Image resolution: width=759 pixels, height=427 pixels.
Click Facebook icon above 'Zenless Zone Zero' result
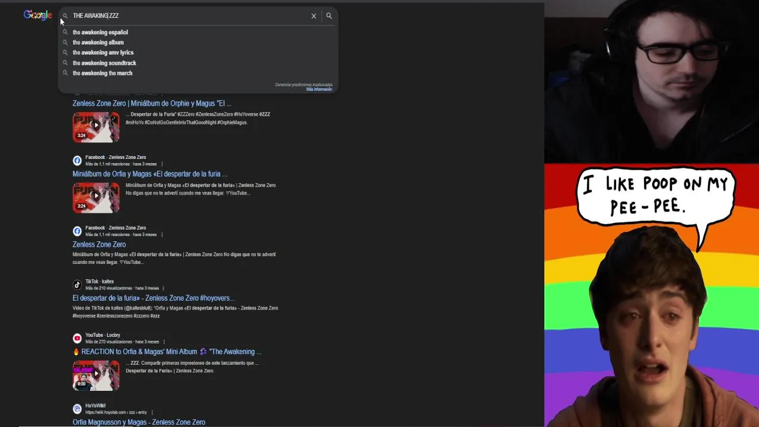(x=77, y=231)
